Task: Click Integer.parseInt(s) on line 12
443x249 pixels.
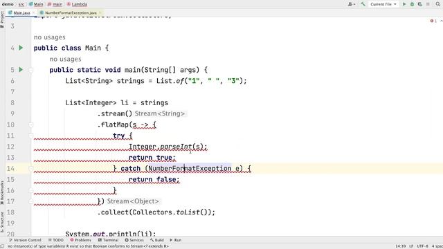Action: coord(166,147)
